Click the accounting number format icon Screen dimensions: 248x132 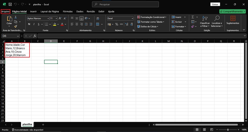(109, 24)
